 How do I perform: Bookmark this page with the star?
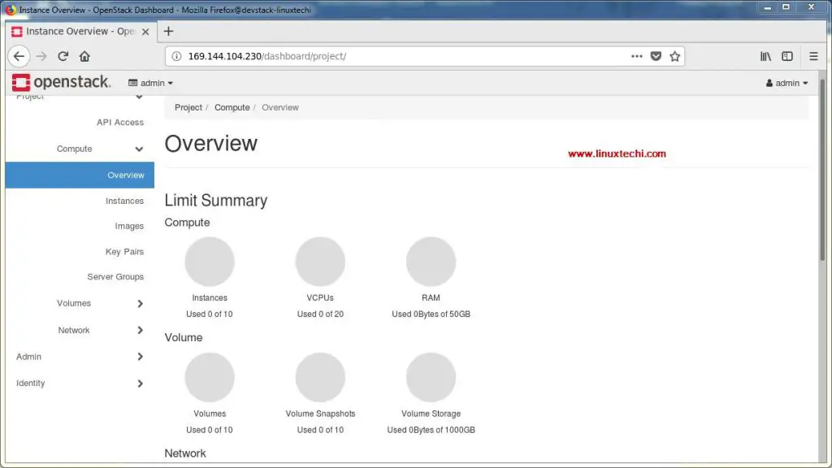coord(675,56)
